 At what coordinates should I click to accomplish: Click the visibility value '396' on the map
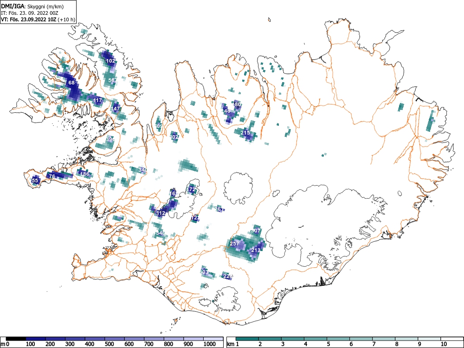tap(110, 139)
